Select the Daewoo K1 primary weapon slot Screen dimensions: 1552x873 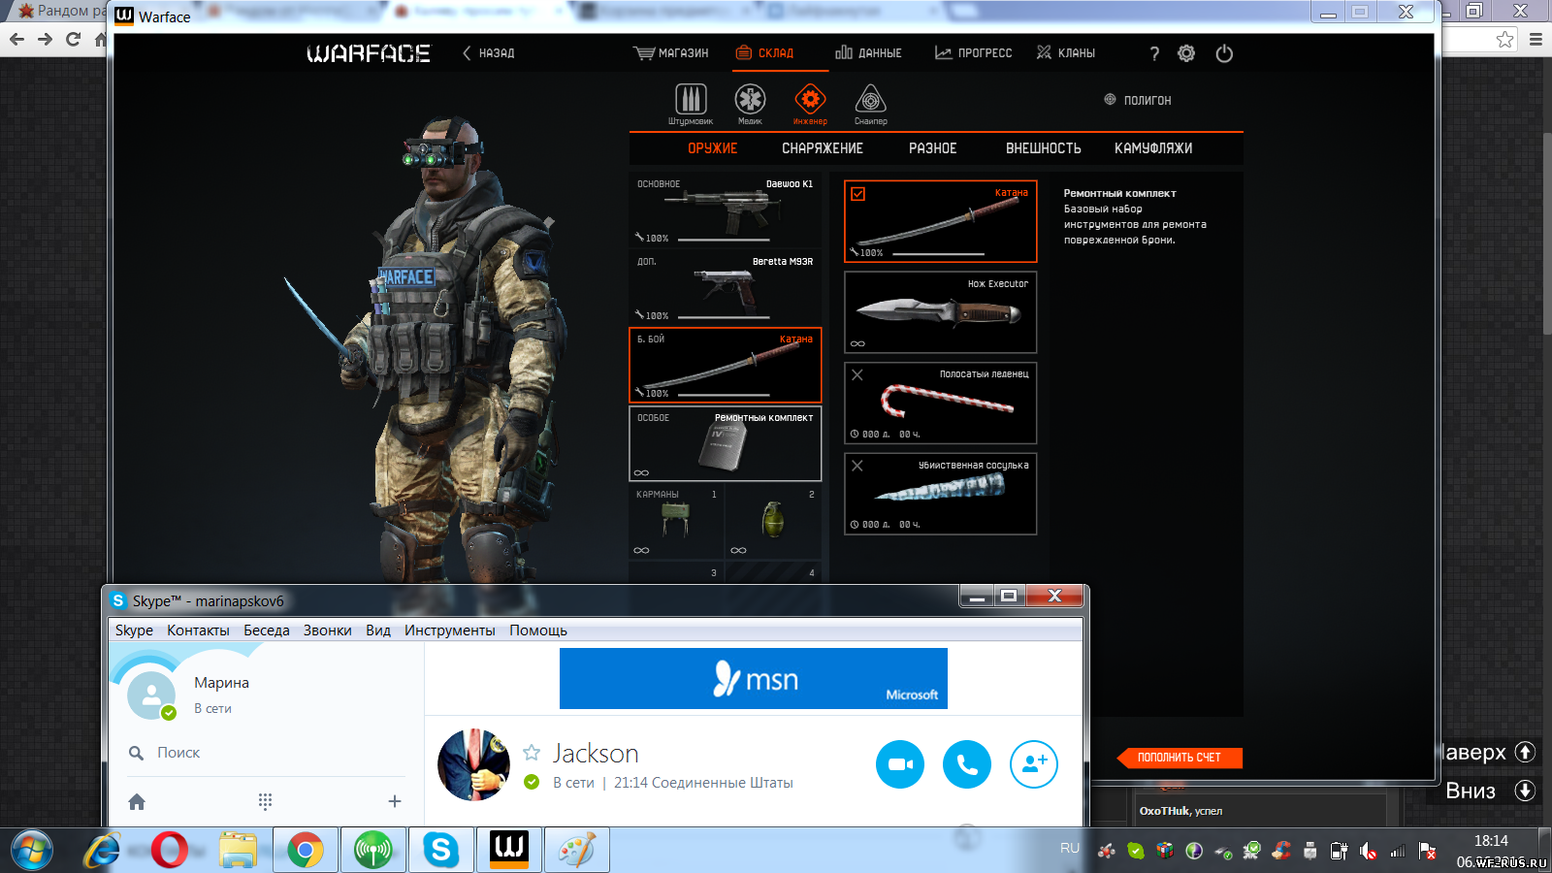726,210
